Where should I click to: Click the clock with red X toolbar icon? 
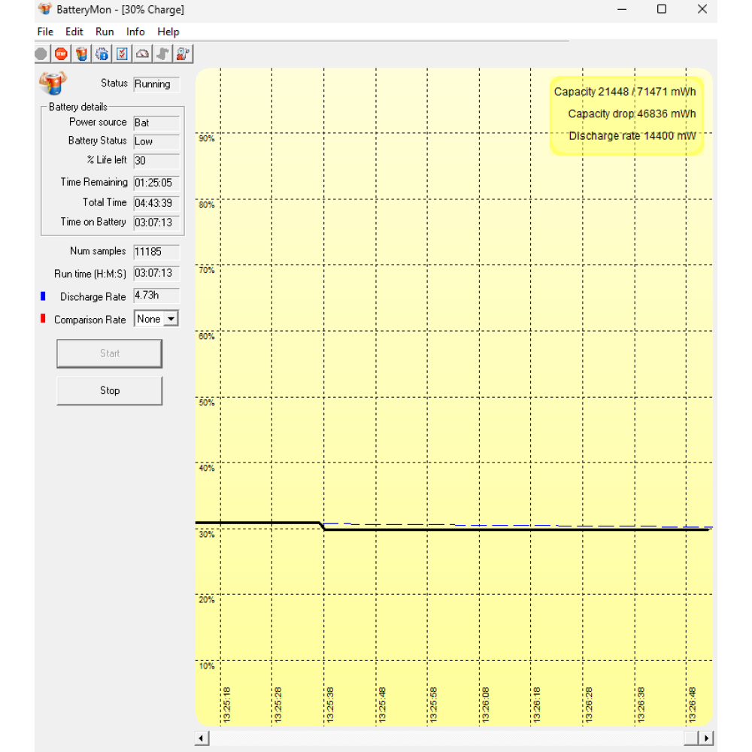183,54
